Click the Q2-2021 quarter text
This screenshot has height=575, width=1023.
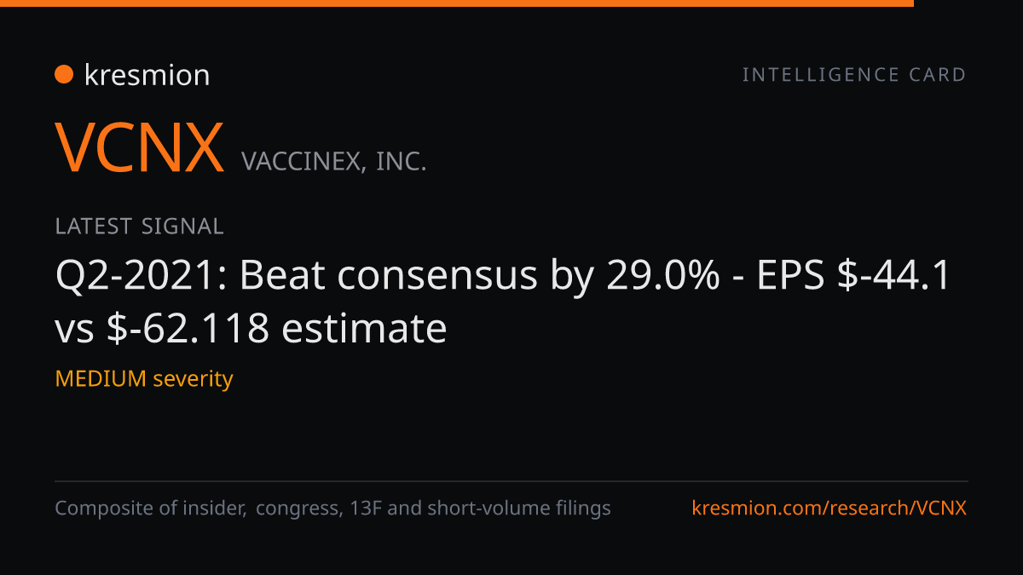141,276
